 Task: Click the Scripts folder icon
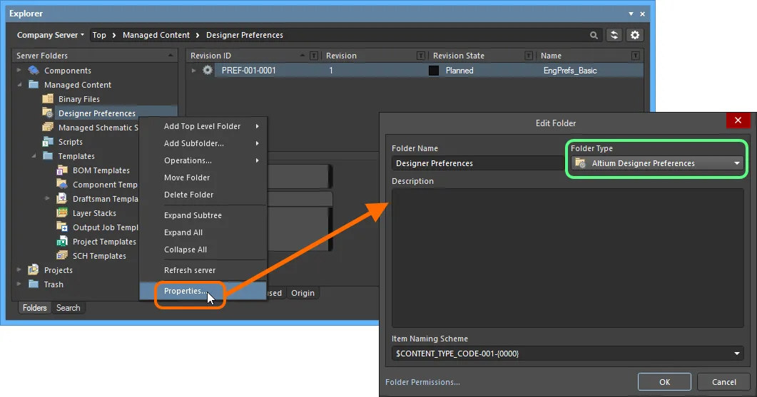48,142
